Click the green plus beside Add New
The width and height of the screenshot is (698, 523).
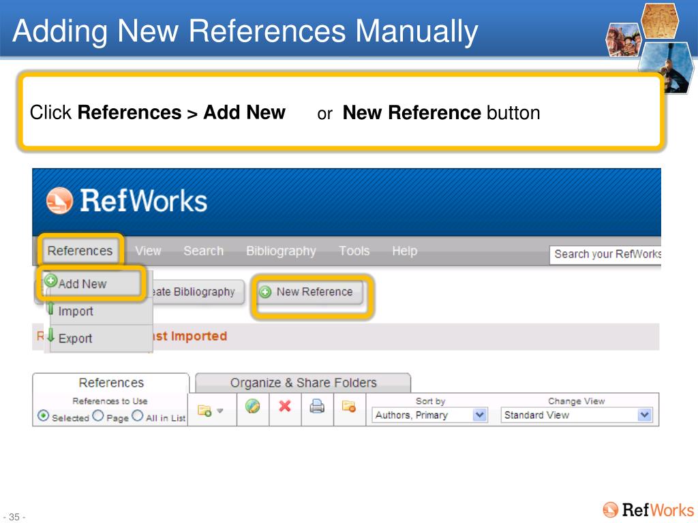(x=50, y=281)
